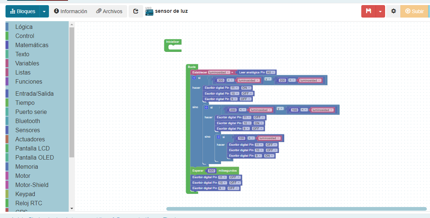Open the A0 analog pin dropdown
The image size is (430, 218).
click(x=270, y=72)
